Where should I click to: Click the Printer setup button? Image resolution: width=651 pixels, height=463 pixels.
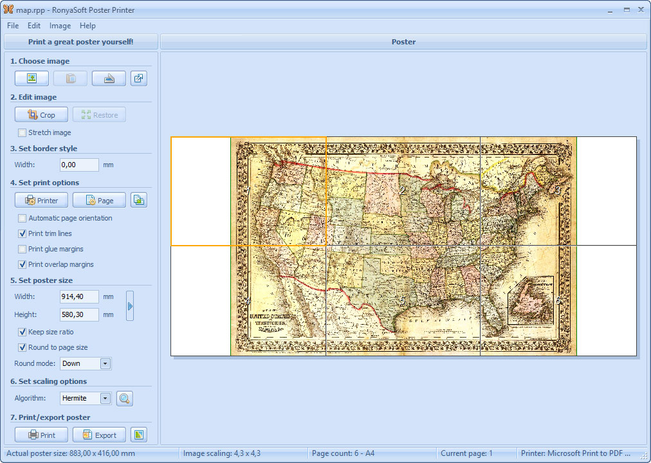[x=41, y=199]
